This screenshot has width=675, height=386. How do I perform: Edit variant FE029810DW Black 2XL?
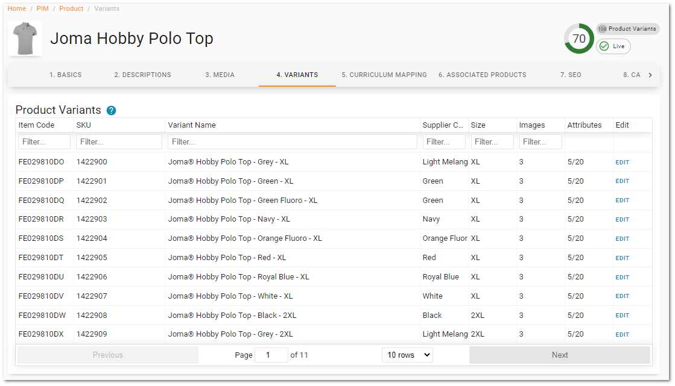point(622,316)
